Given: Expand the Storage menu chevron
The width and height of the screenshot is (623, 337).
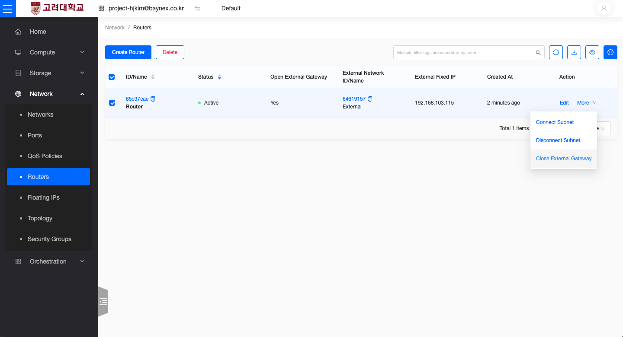Looking at the screenshot, I should pyautogui.click(x=82, y=73).
